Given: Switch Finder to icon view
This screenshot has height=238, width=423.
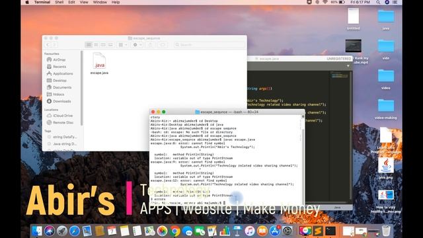Looking at the screenshot, I should 89,45.
